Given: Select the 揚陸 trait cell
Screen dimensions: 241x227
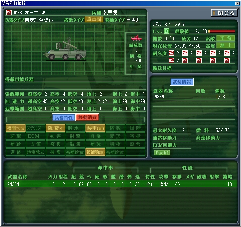Looking at the screenshot, I should coord(135,128).
